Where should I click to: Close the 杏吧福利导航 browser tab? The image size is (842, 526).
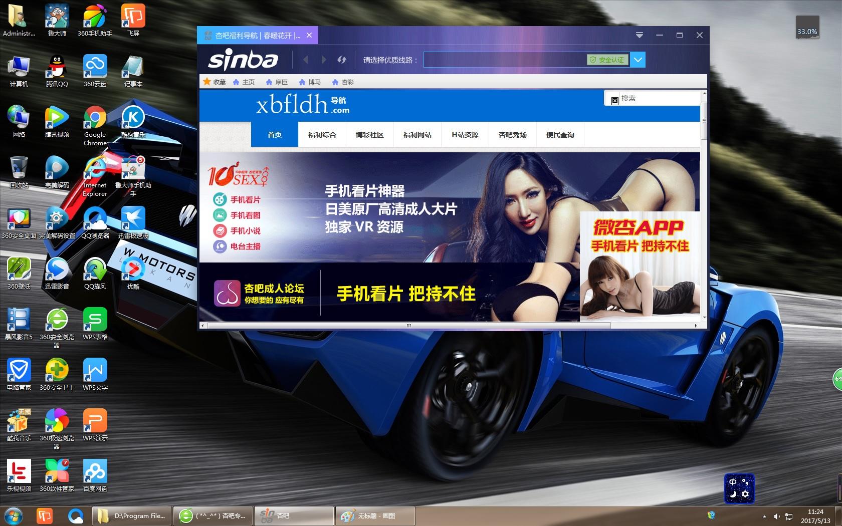309,35
